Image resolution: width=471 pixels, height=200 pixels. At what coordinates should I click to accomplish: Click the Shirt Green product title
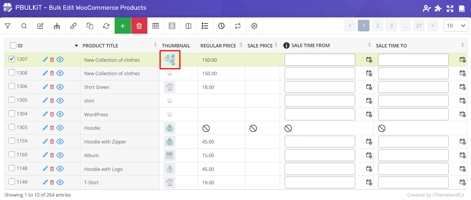tap(97, 87)
